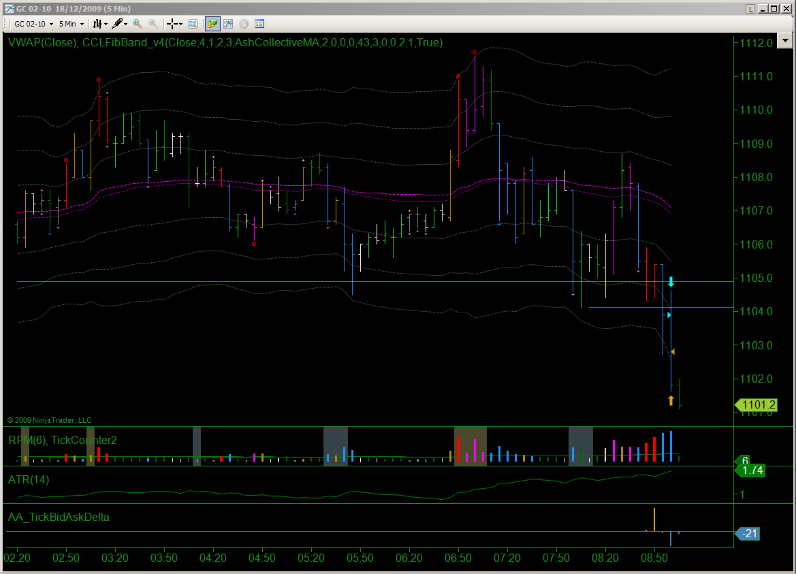Open the 5 Min interval dropdown

[x=71, y=24]
